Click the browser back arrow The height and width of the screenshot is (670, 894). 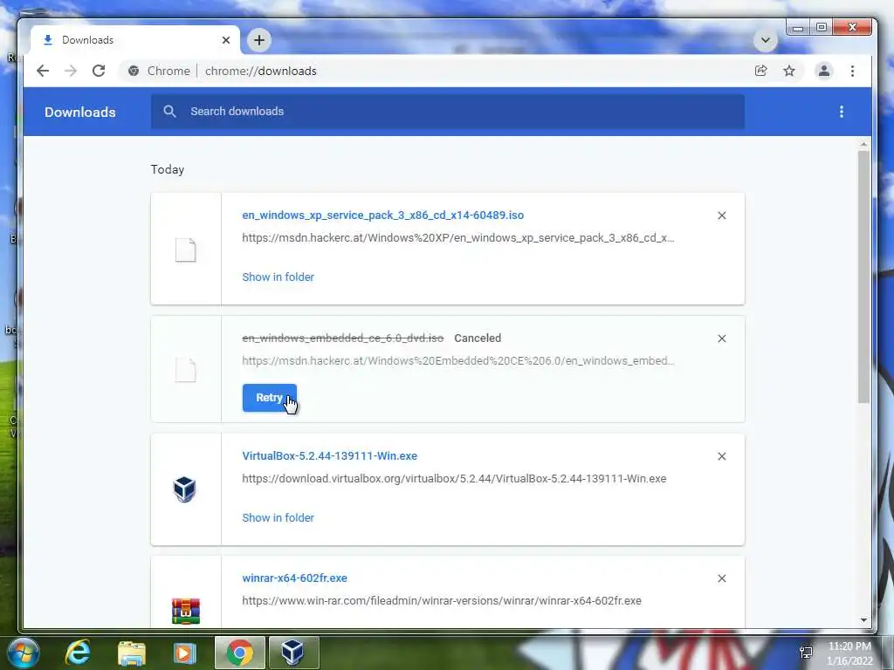(43, 71)
